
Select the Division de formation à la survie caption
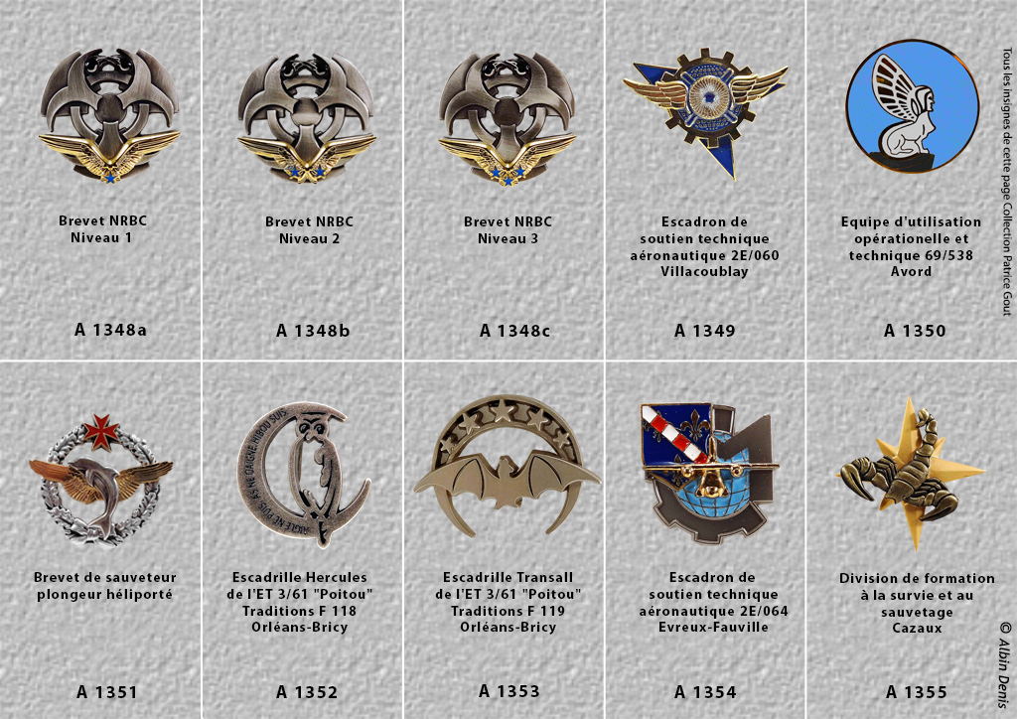917,603
